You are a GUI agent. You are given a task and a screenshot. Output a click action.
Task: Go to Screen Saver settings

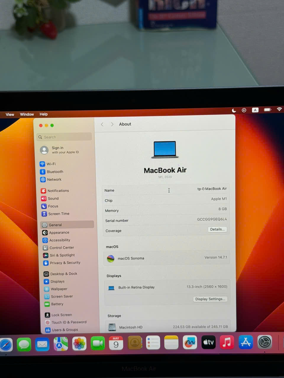[59, 296]
